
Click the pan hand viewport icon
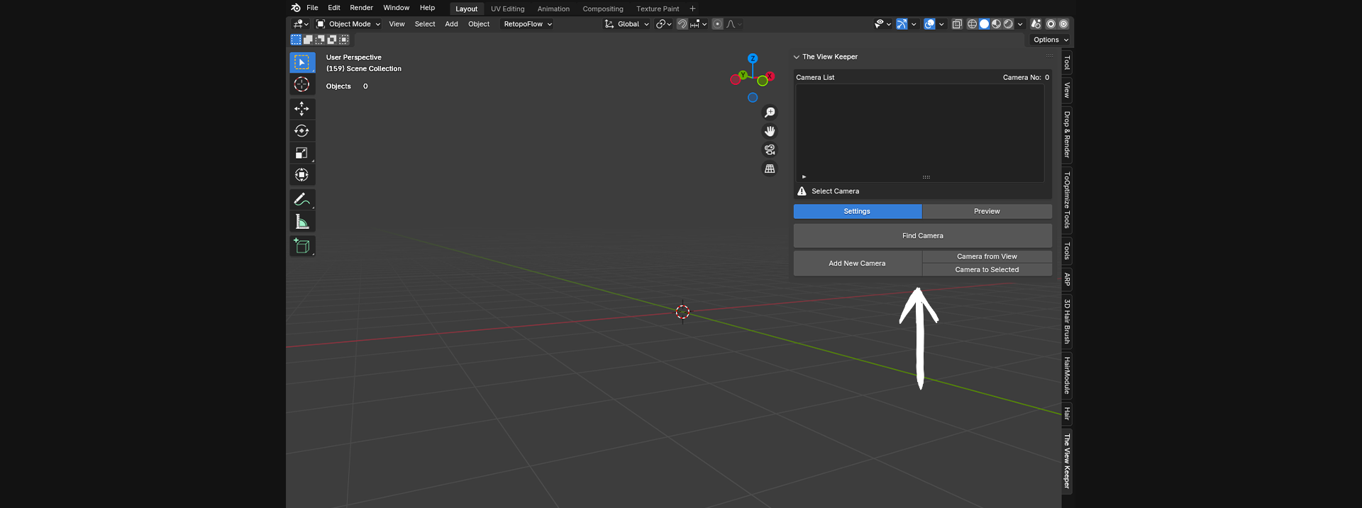coord(770,131)
